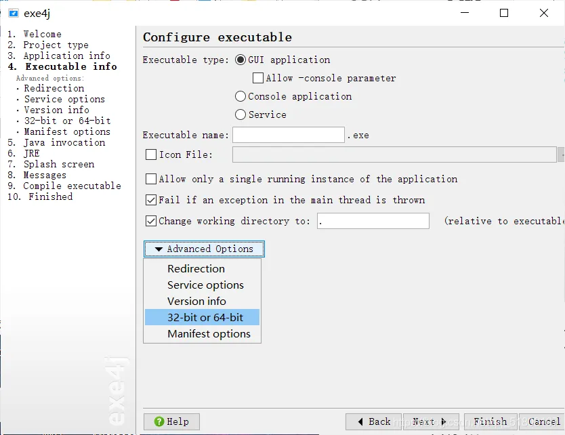Go to Java invocation step in sidebar

coord(64,143)
